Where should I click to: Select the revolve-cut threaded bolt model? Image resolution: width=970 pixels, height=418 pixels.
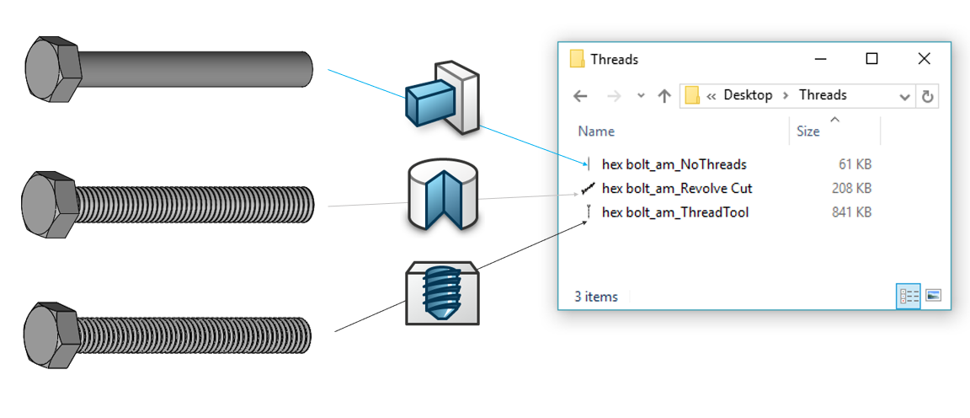click(x=168, y=204)
